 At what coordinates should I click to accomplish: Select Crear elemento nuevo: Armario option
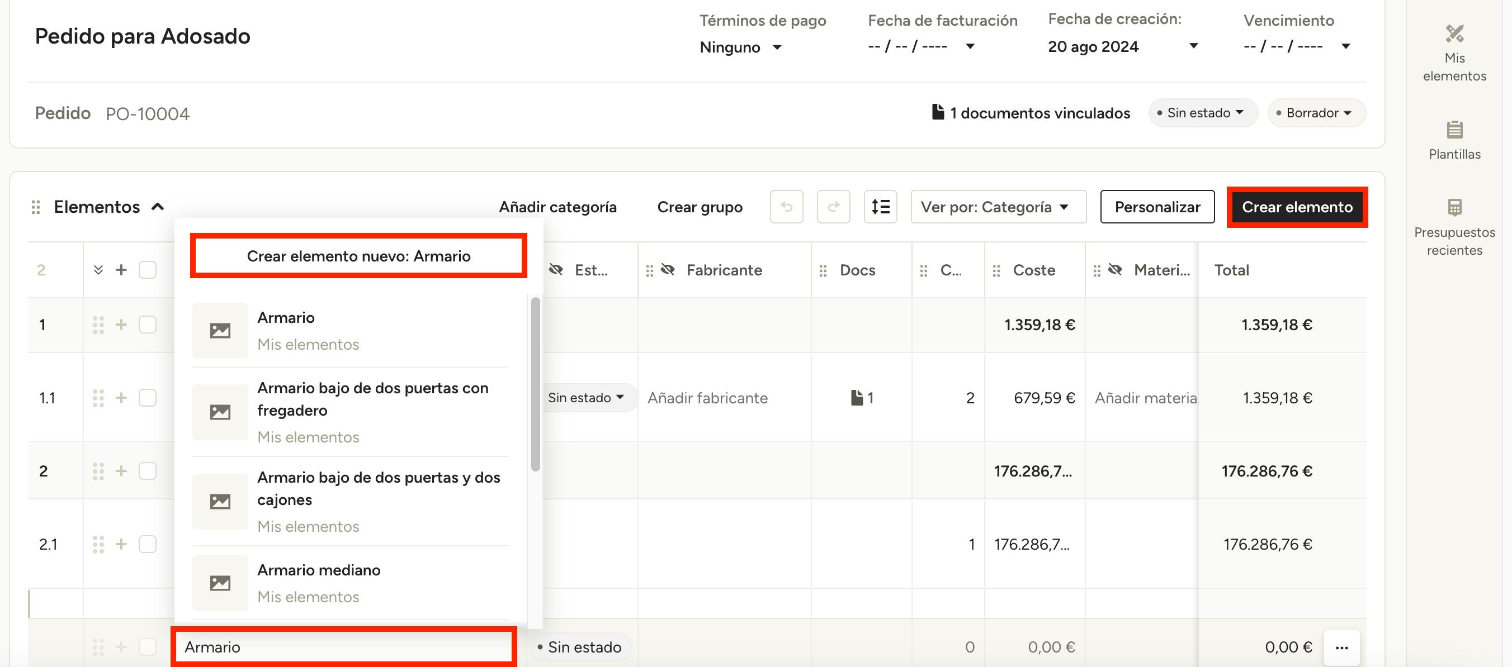(x=358, y=256)
